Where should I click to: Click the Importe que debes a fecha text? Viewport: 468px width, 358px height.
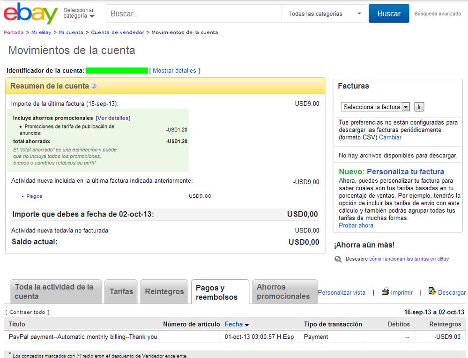[x=83, y=215]
